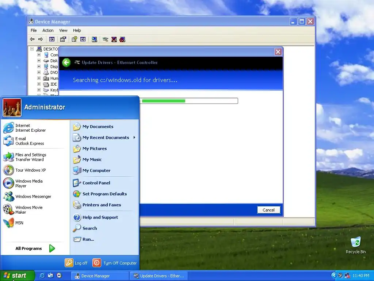
Task: Switch to Update Drivers taskbar button
Action: 159,276
